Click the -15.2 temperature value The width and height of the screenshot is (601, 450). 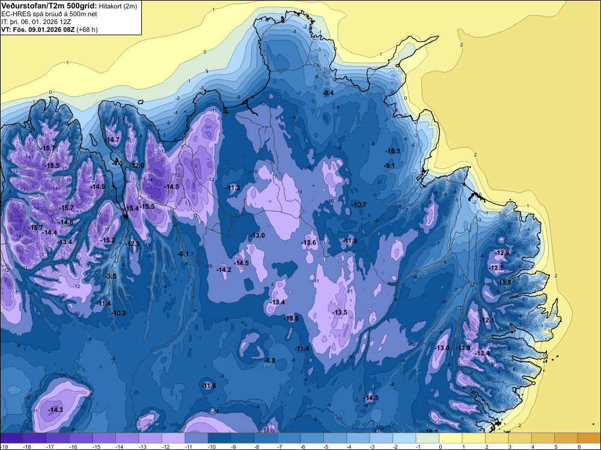(108, 241)
